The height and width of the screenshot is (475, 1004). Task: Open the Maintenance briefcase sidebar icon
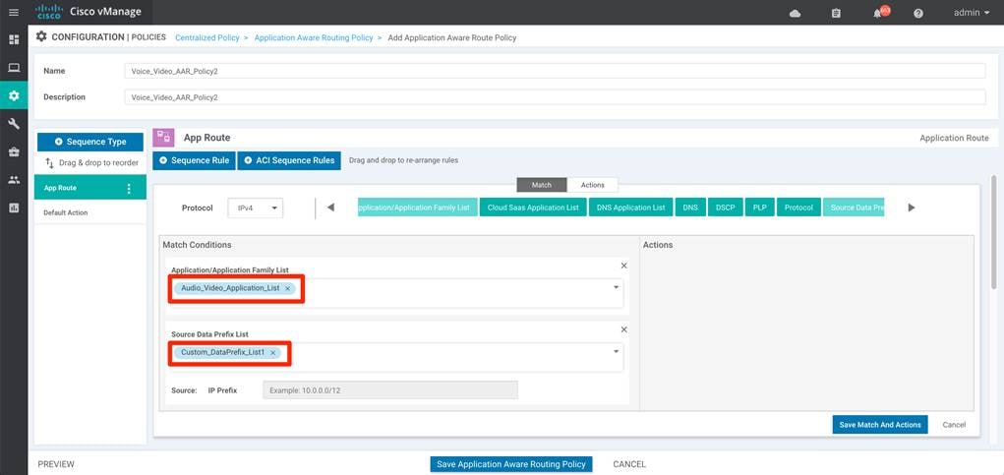[x=14, y=151]
